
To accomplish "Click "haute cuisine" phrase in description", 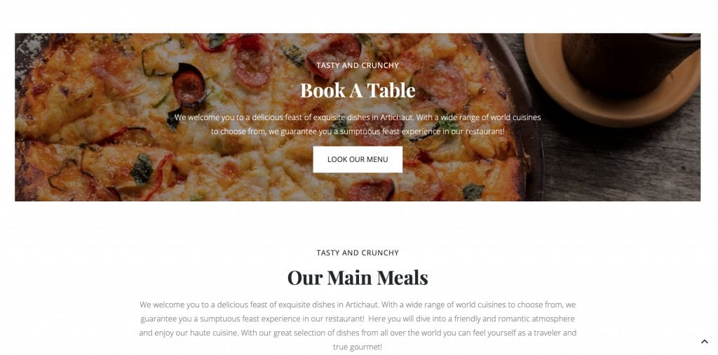I will 214,333.
